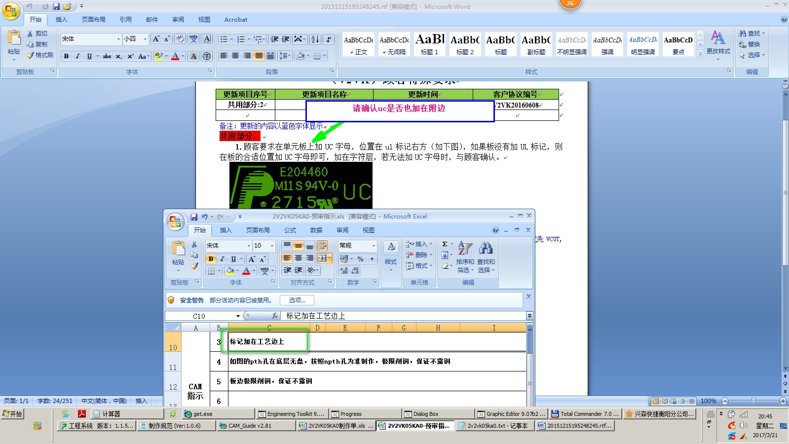
Task: Open Excel font size dropdown 10
Action: coord(272,246)
